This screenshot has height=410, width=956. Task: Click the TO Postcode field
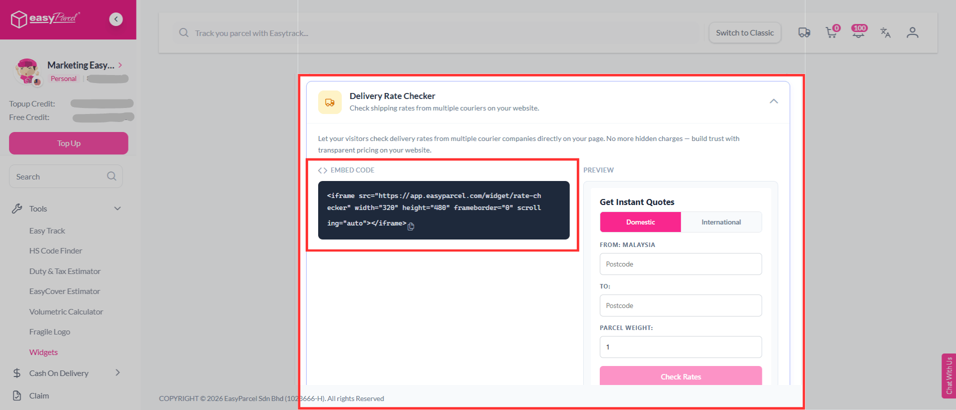pos(681,305)
